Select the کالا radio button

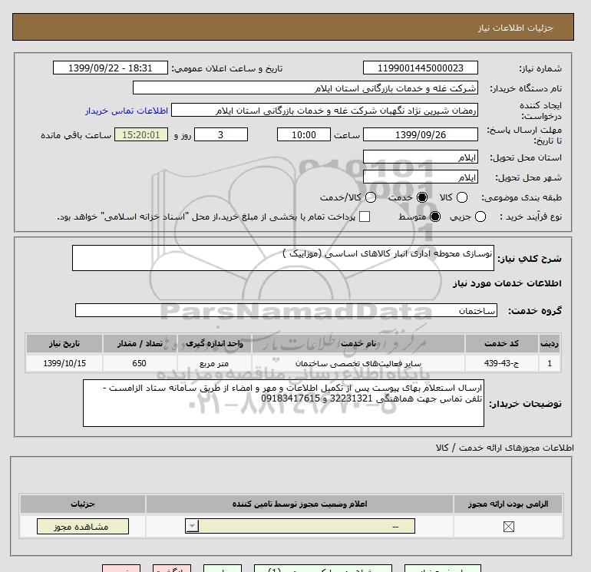pos(462,197)
